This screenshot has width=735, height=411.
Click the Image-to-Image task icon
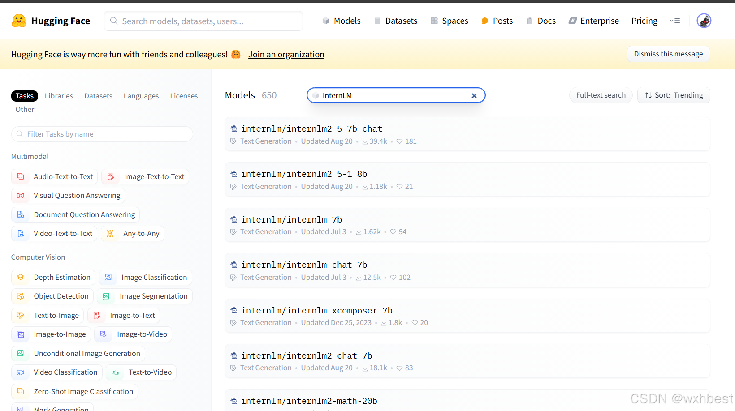coord(21,334)
